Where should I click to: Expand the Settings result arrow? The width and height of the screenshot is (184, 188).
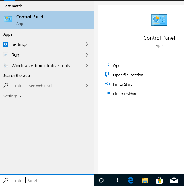point(87,44)
